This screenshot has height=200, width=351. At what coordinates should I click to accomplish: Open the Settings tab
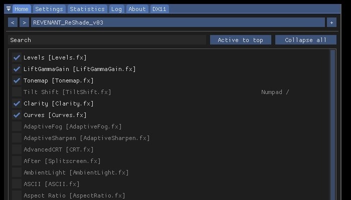click(49, 9)
